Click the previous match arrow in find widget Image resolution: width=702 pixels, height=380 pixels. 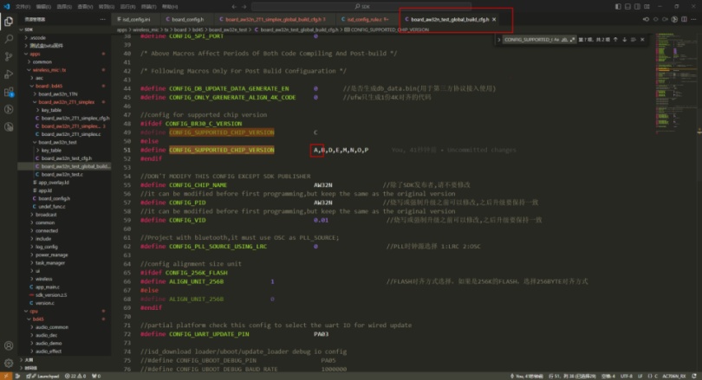coord(615,39)
